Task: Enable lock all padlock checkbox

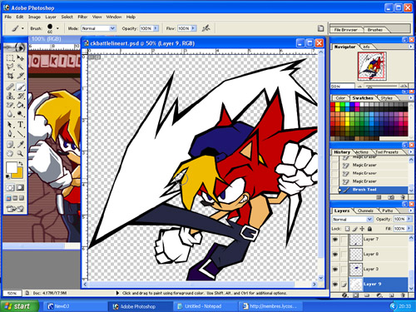Action: pos(369,229)
